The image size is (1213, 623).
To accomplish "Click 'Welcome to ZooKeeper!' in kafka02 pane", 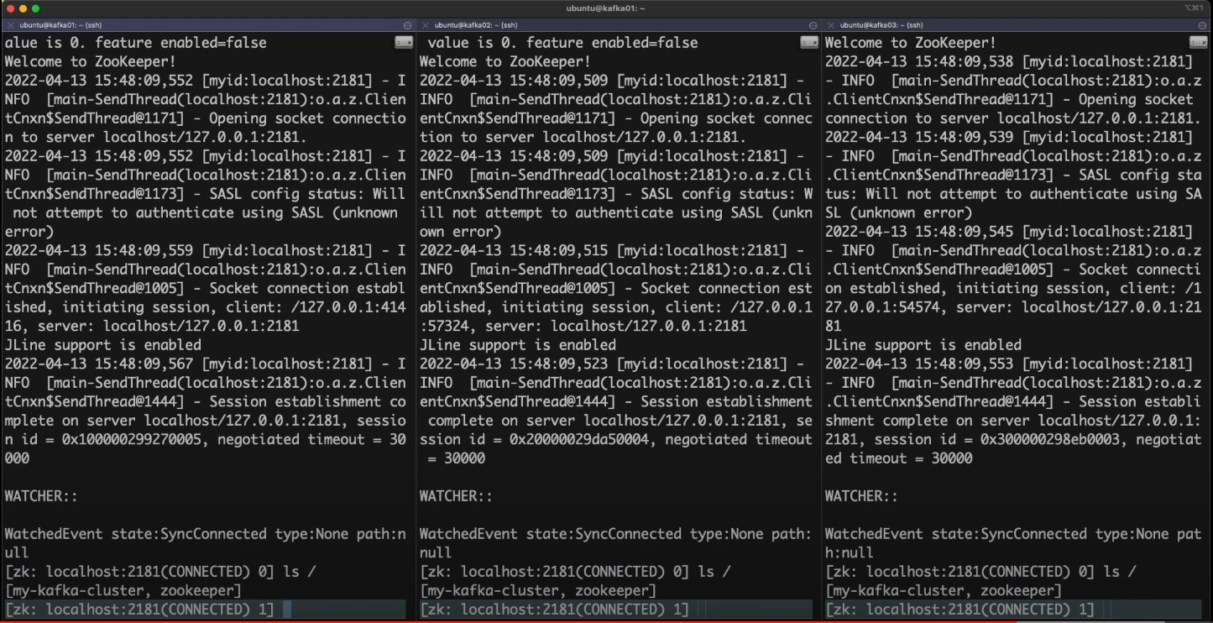I will (x=505, y=61).
